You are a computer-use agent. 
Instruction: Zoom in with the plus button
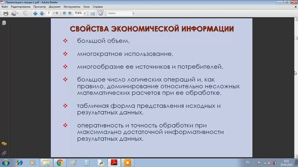pyautogui.click(x=70, y=13)
